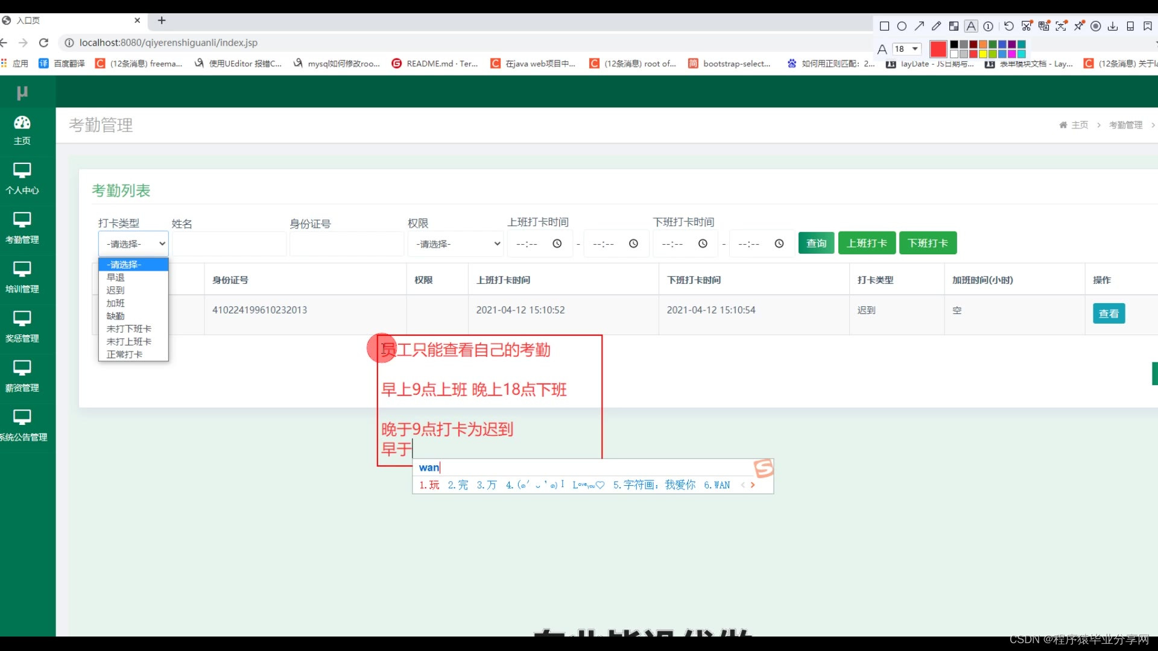
Task: Reload the browser page
Action: (x=43, y=43)
